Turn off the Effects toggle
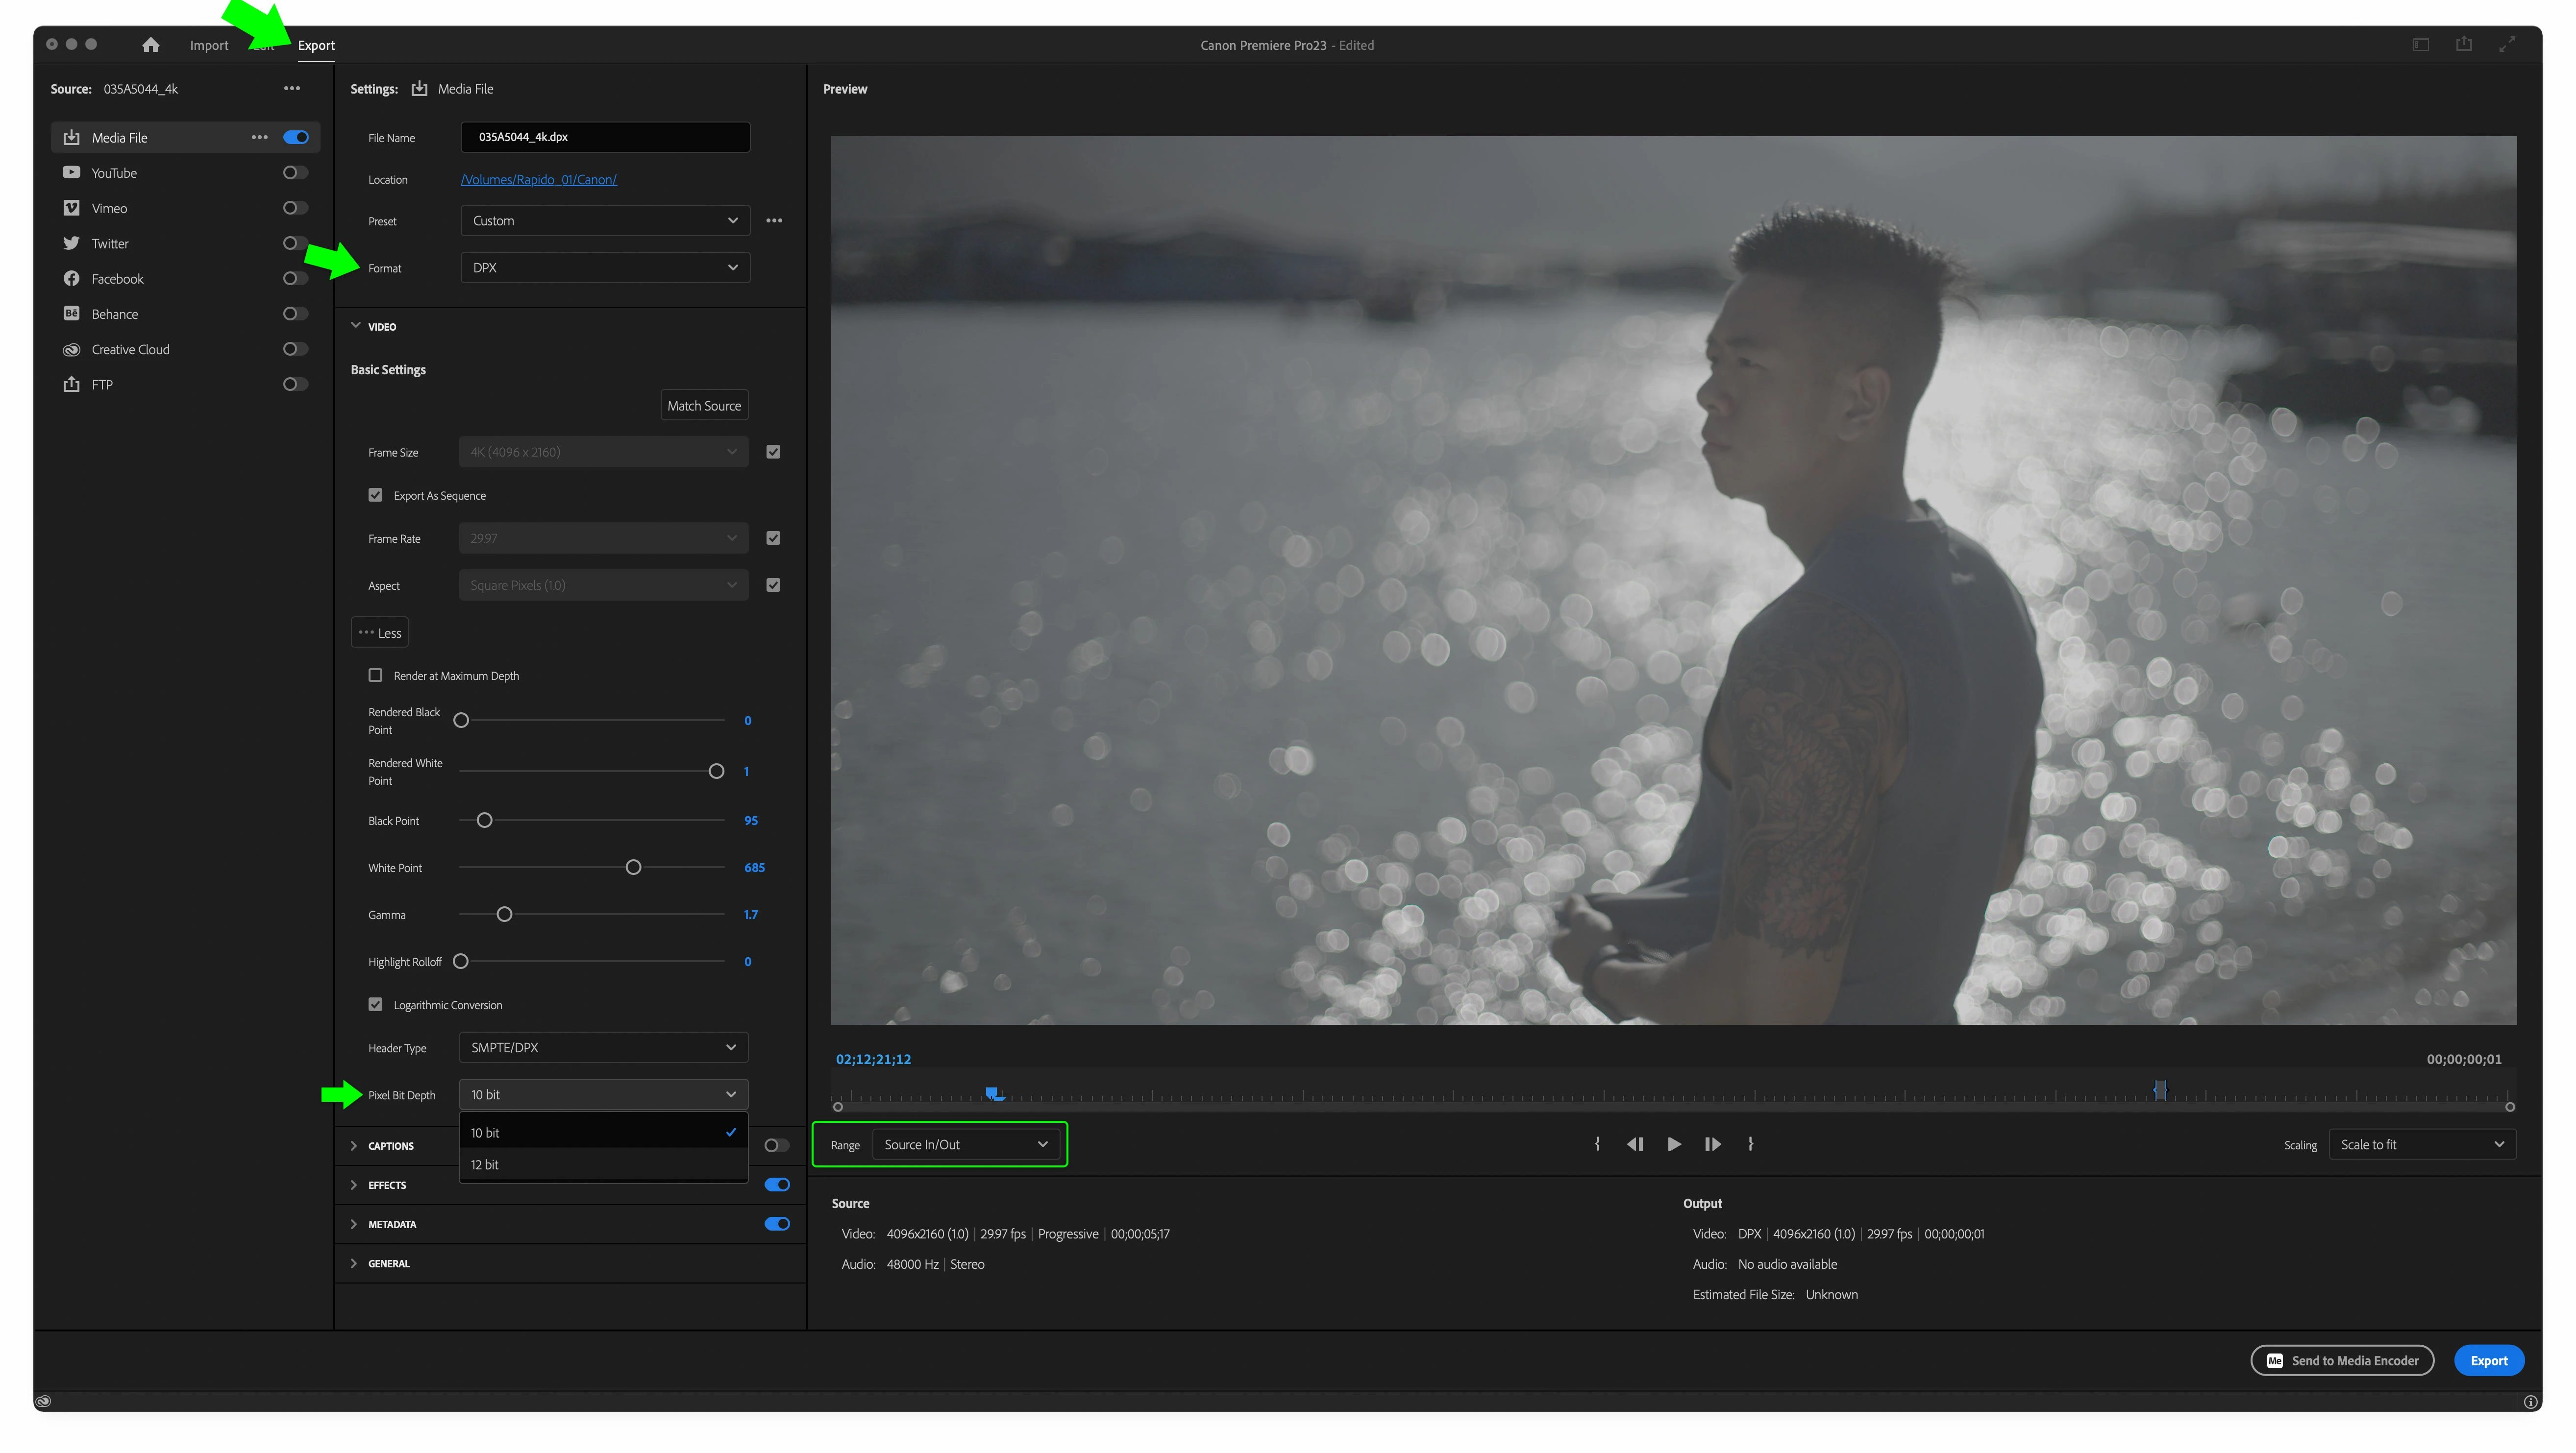This screenshot has height=1453, width=2576. 777,1184
